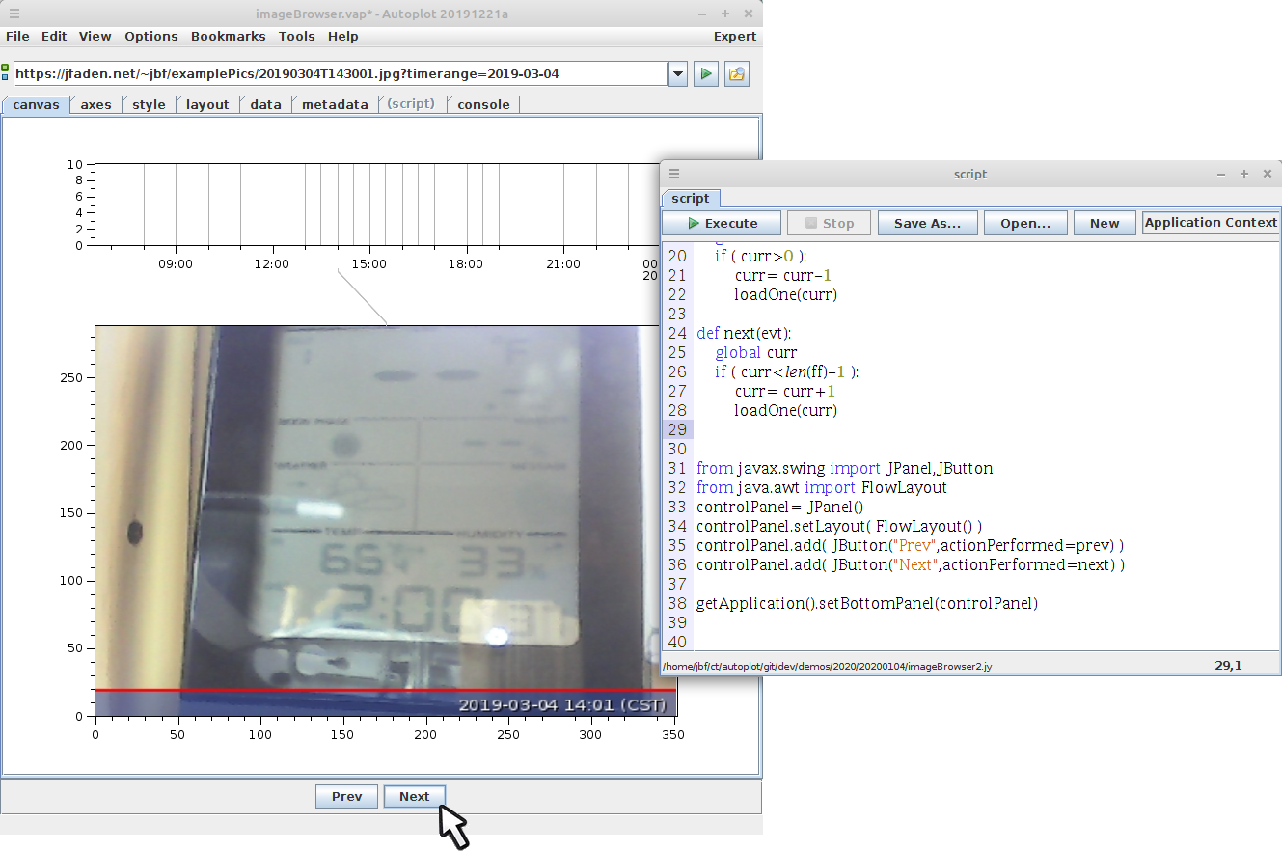Click the Open... button
Viewport: 1282px width, 851px height.
point(1024,223)
